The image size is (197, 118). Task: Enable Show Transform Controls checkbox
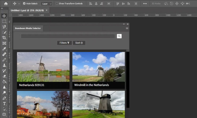(57, 3)
